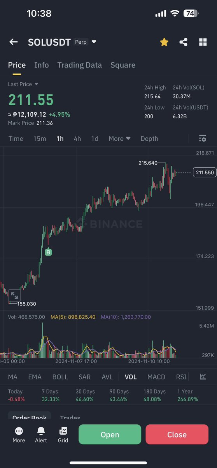Image resolution: width=217 pixels, height=468 pixels.
Task: Select the 1h interval
Action: (60, 138)
